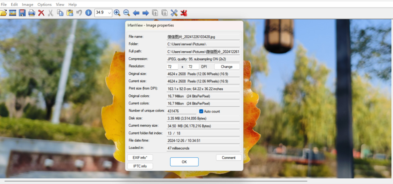Zoom in with the plus magnifier
The image size is (393, 184).
(117, 13)
